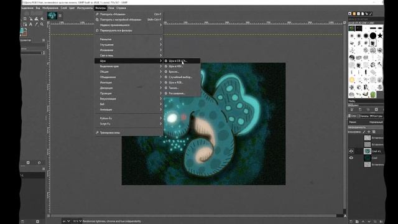Choose Таяние from noise submenu
398x224 pixels.
182,88
